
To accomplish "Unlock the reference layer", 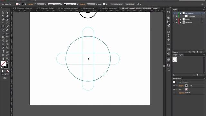I will coord(177,22).
